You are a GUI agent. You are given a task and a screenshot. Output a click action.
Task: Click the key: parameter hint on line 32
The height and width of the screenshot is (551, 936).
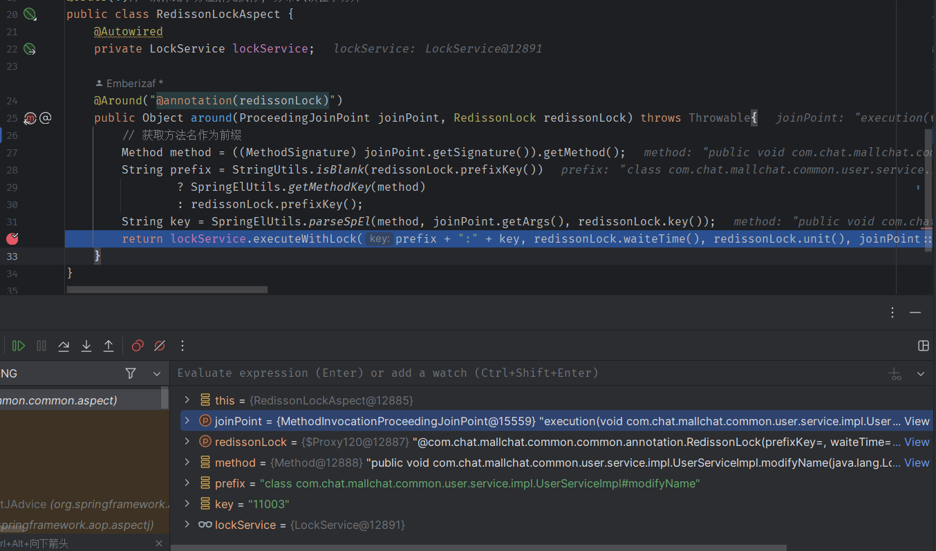(x=380, y=239)
